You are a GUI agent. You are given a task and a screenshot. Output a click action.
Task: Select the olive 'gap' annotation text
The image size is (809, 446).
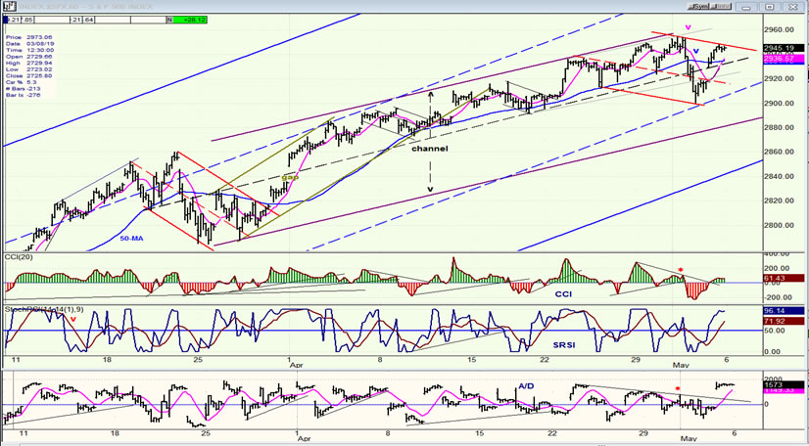click(290, 177)
